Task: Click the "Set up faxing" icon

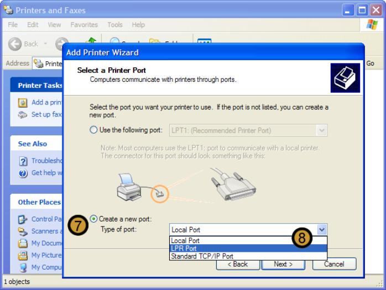Action: click(x=23, y=115)
